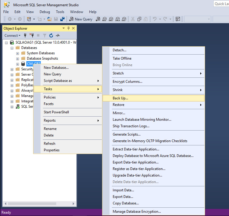The image size is (229, 216).
Task: Select Generate Scripts... option
Action: [x=154, y=134]
